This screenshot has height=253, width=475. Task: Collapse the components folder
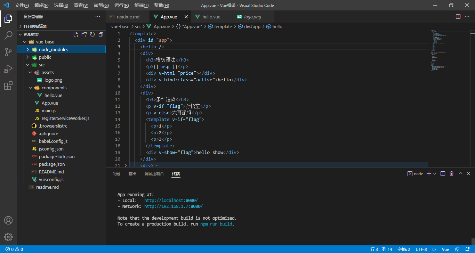pos(30,88)
